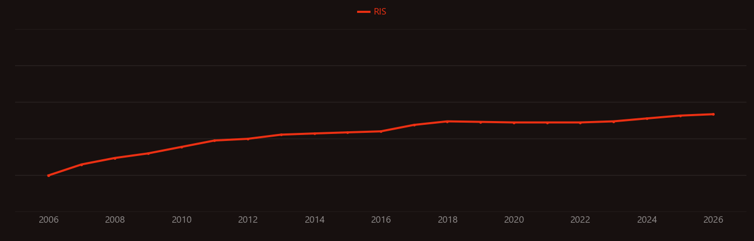Viewport: 754px width, 241px height.
Task: Click the RIS data point at 2018
Action: pyautogui.click(x=448, y=122)
